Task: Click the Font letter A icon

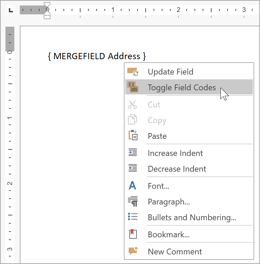Action: (132, 186)
